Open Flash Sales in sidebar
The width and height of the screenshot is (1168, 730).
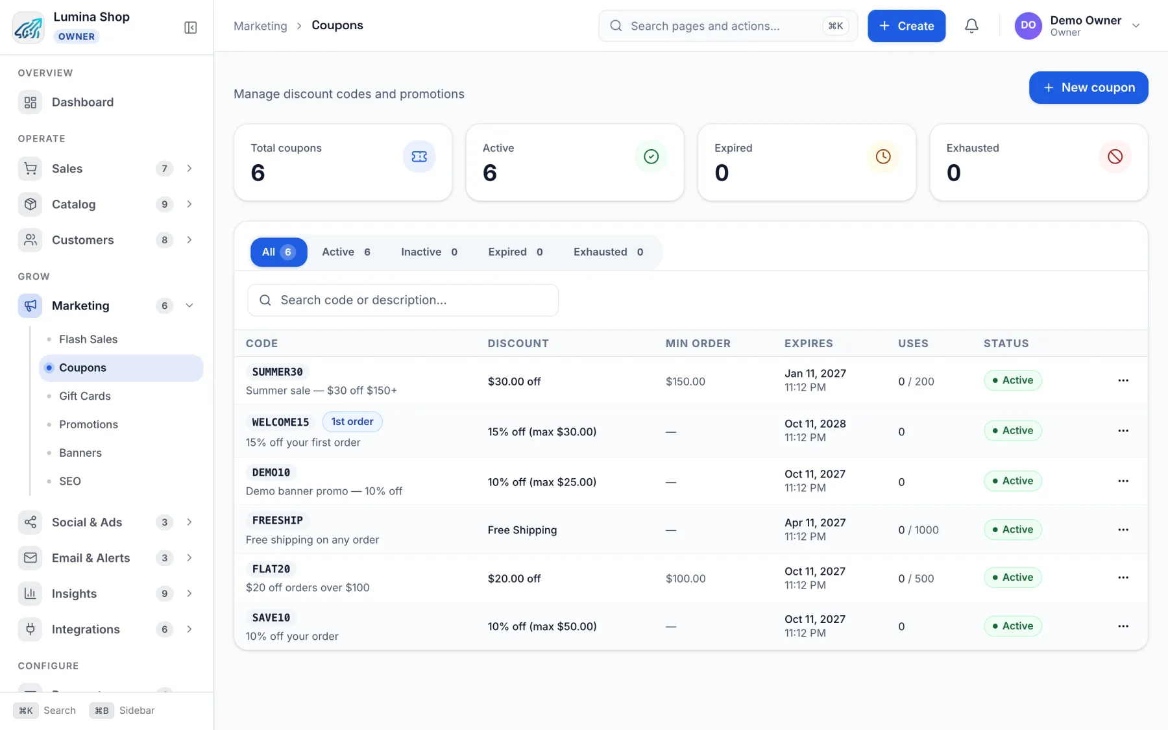tap(88, 339)
